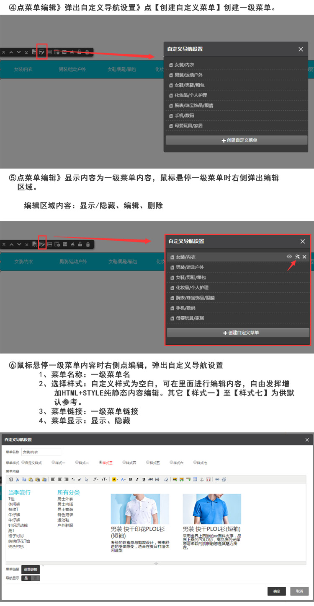Image resolution: width=314 pixels, height=606 pixels.
Task: Click the Underline formatting icon in editor
Action: [144, 479]
